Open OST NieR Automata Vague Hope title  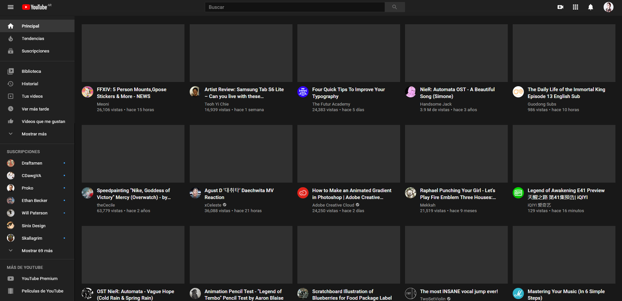coord(136,294)
